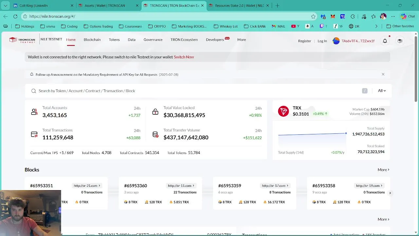Switch to Resources Stake 2.0 tab

pyautogui.click(x=240, y=6)
